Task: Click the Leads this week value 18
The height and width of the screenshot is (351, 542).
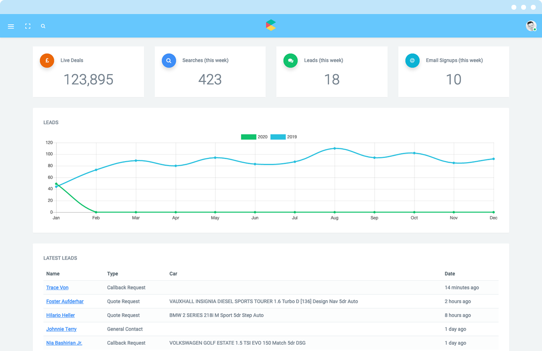Action: [x=332, y=80]
